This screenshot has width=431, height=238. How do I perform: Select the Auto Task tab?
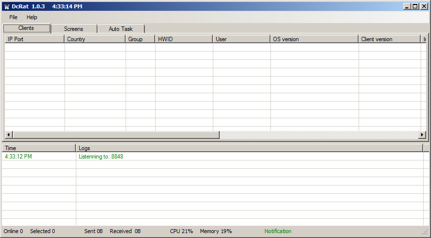tap(121, 29)
